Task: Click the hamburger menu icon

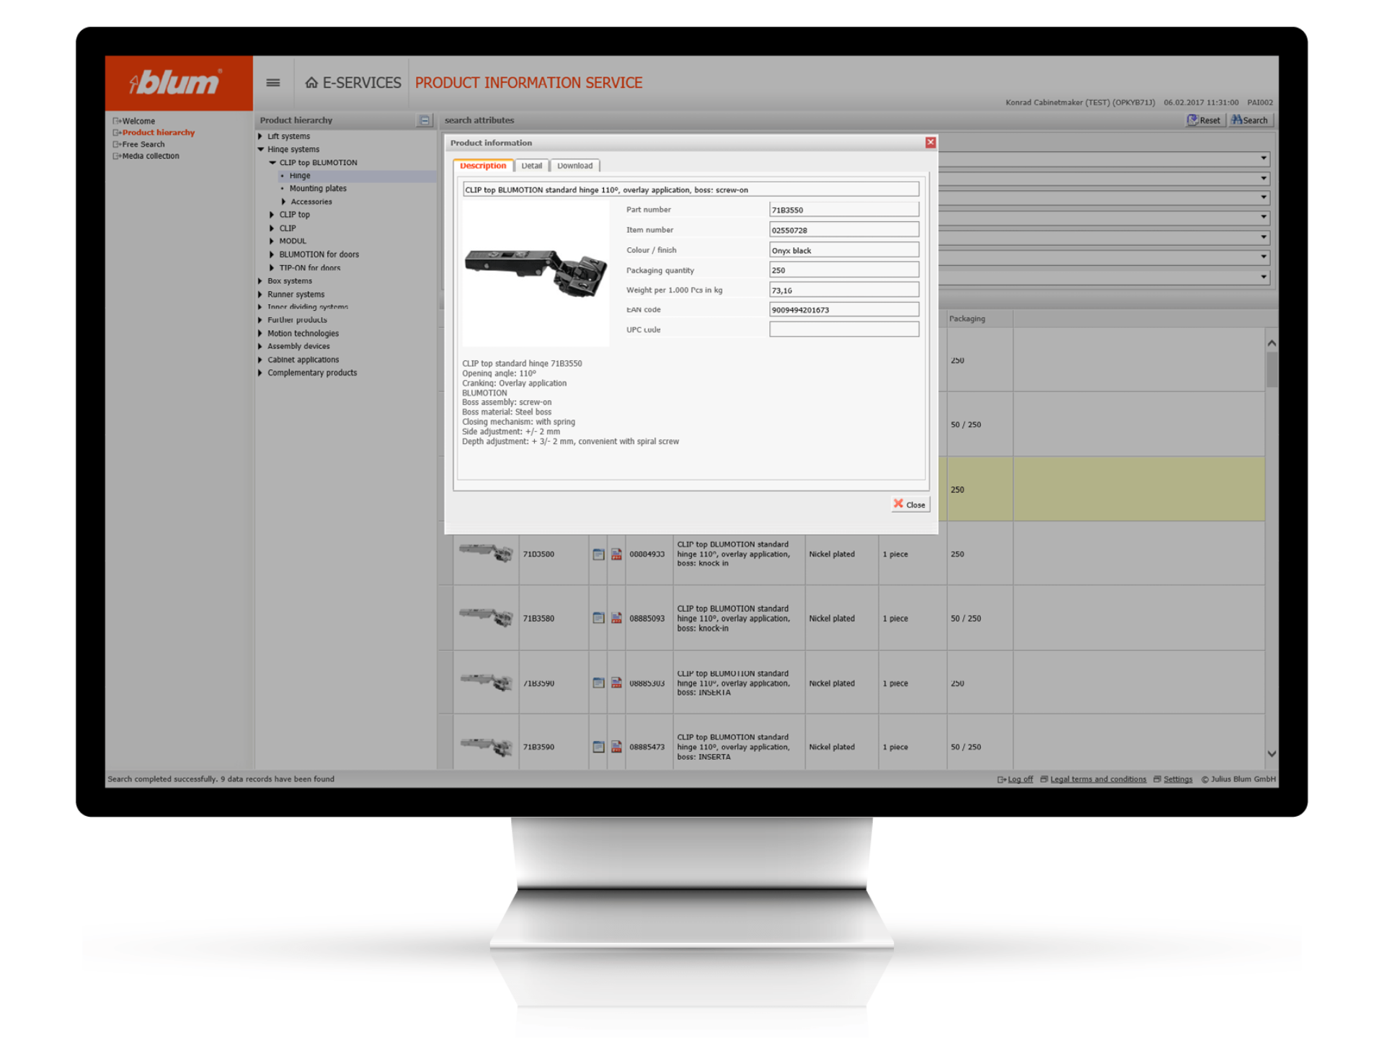Action: click(273, 83)
